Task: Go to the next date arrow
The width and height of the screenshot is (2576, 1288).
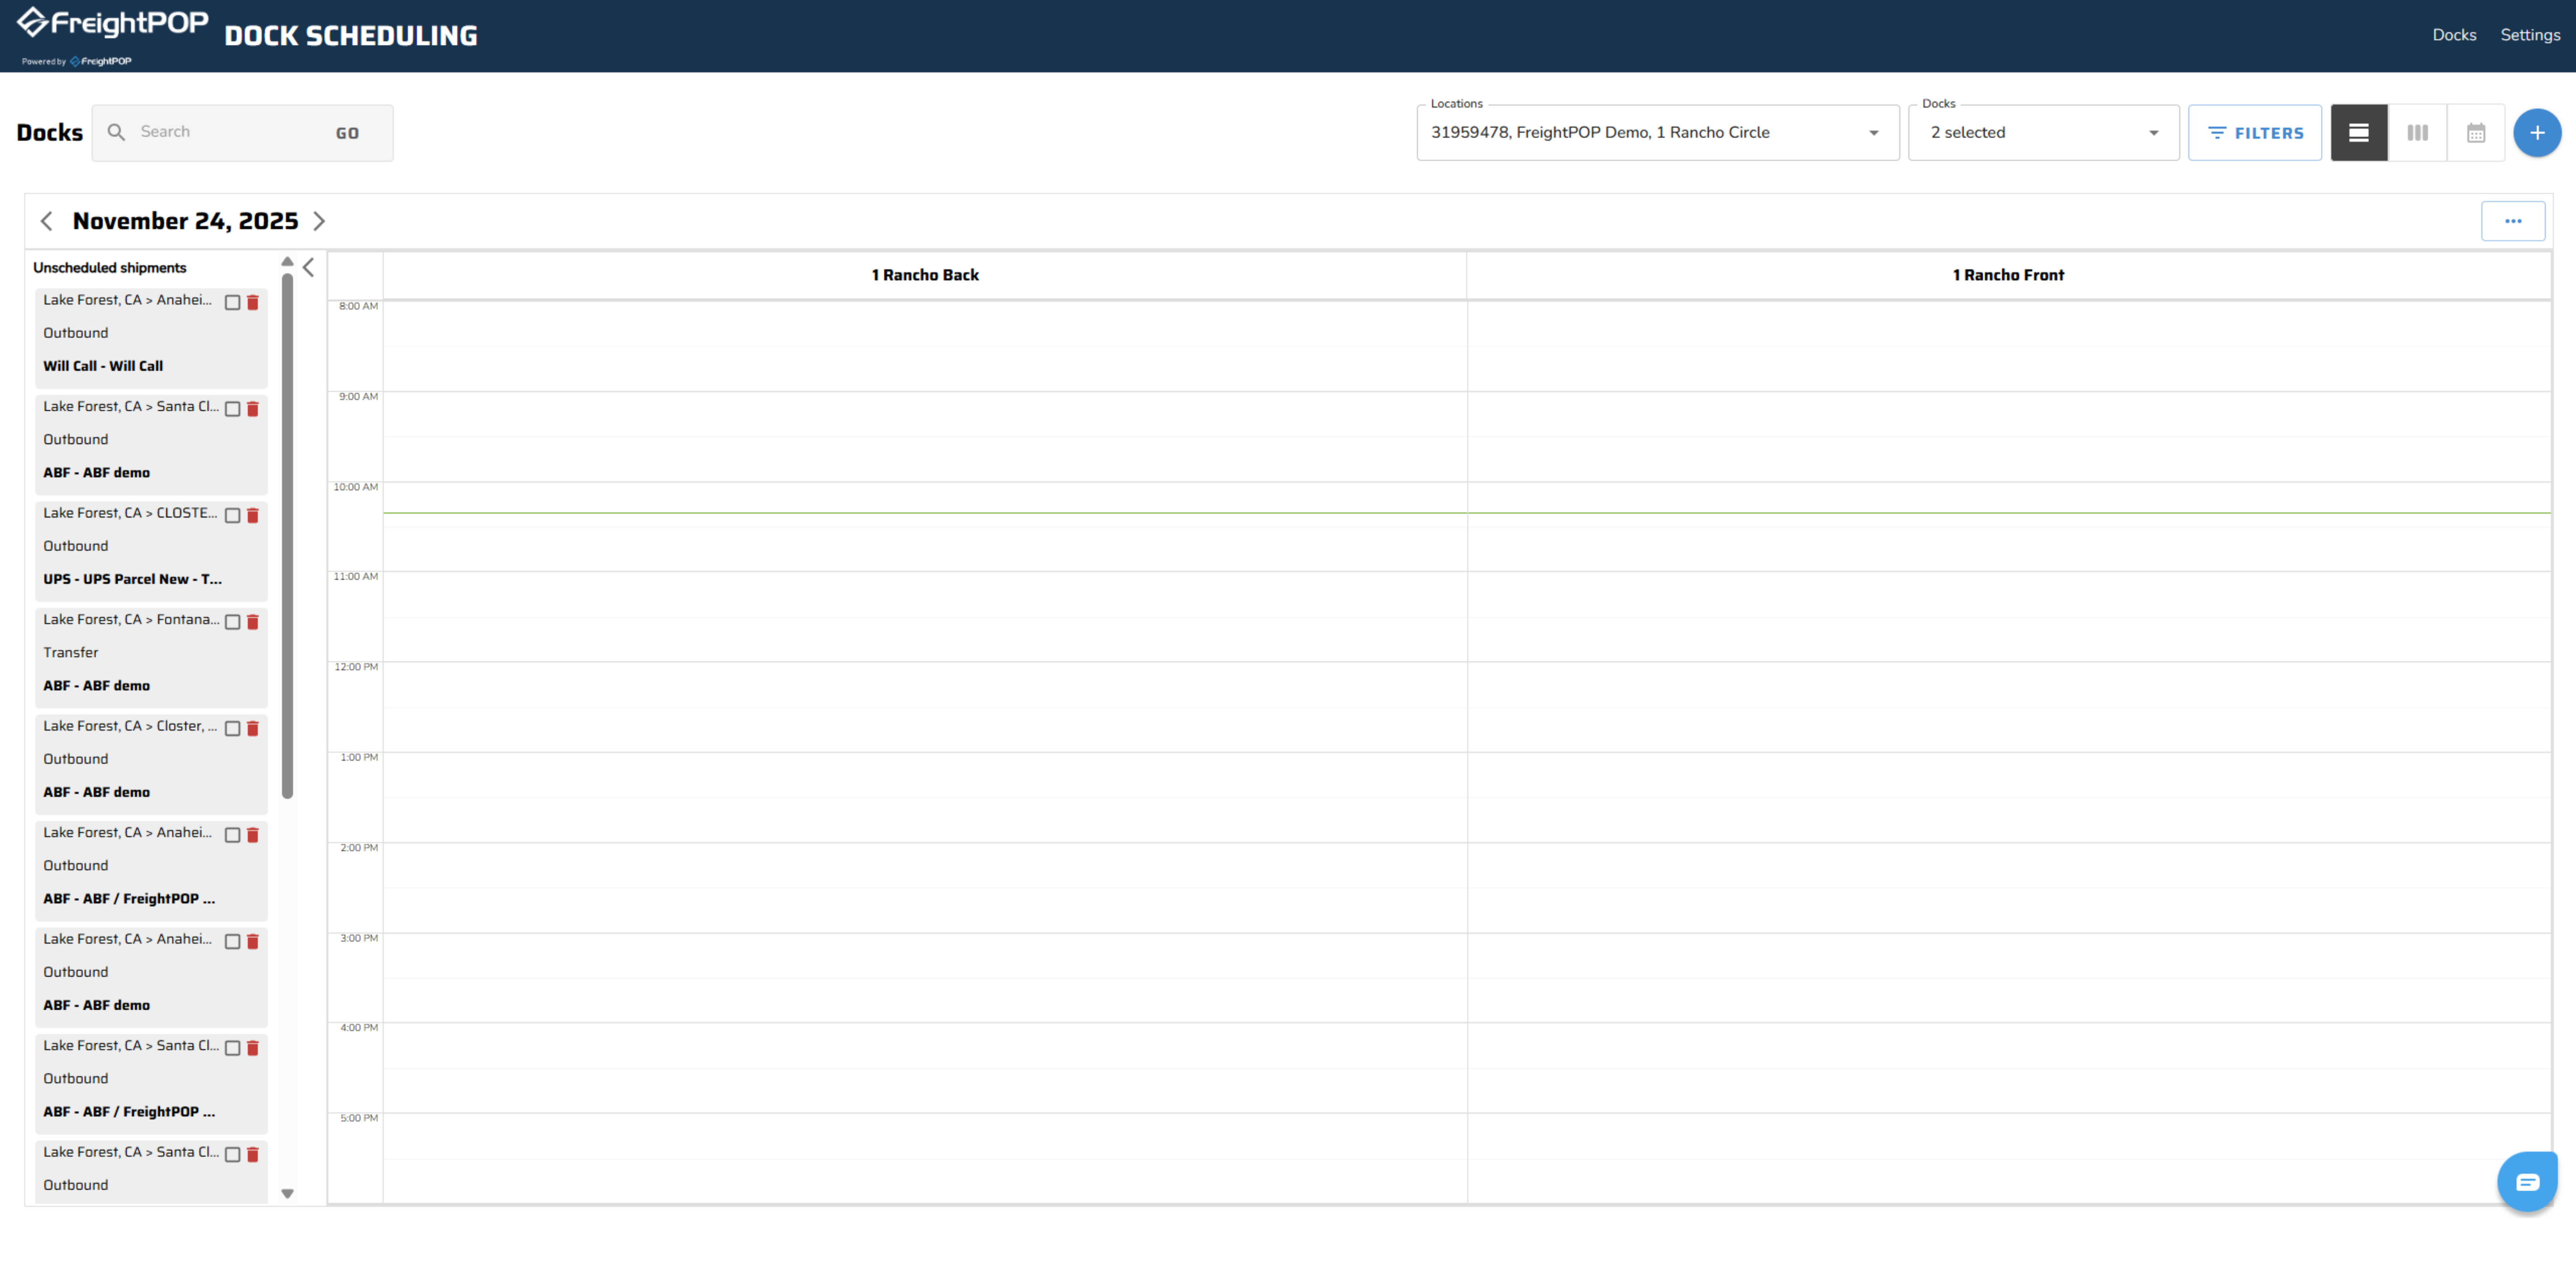Action: click(x=319, y=221)
